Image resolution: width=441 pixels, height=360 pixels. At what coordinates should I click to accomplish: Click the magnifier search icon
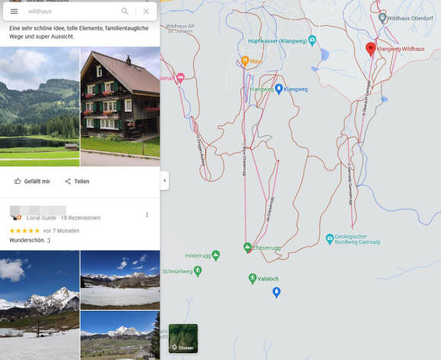pos(125,11)
